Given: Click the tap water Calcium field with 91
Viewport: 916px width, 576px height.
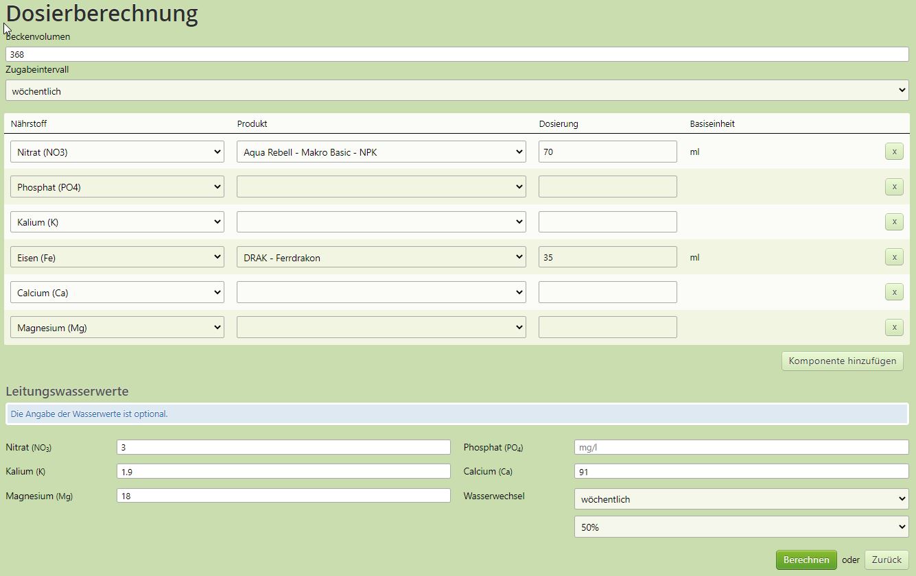Looking at the screenshot, I should (x=742, y=471).
